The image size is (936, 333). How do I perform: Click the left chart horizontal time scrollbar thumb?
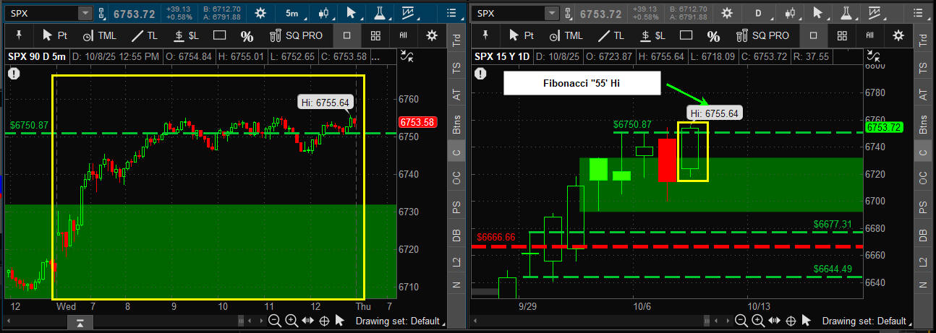click(80, 321)
